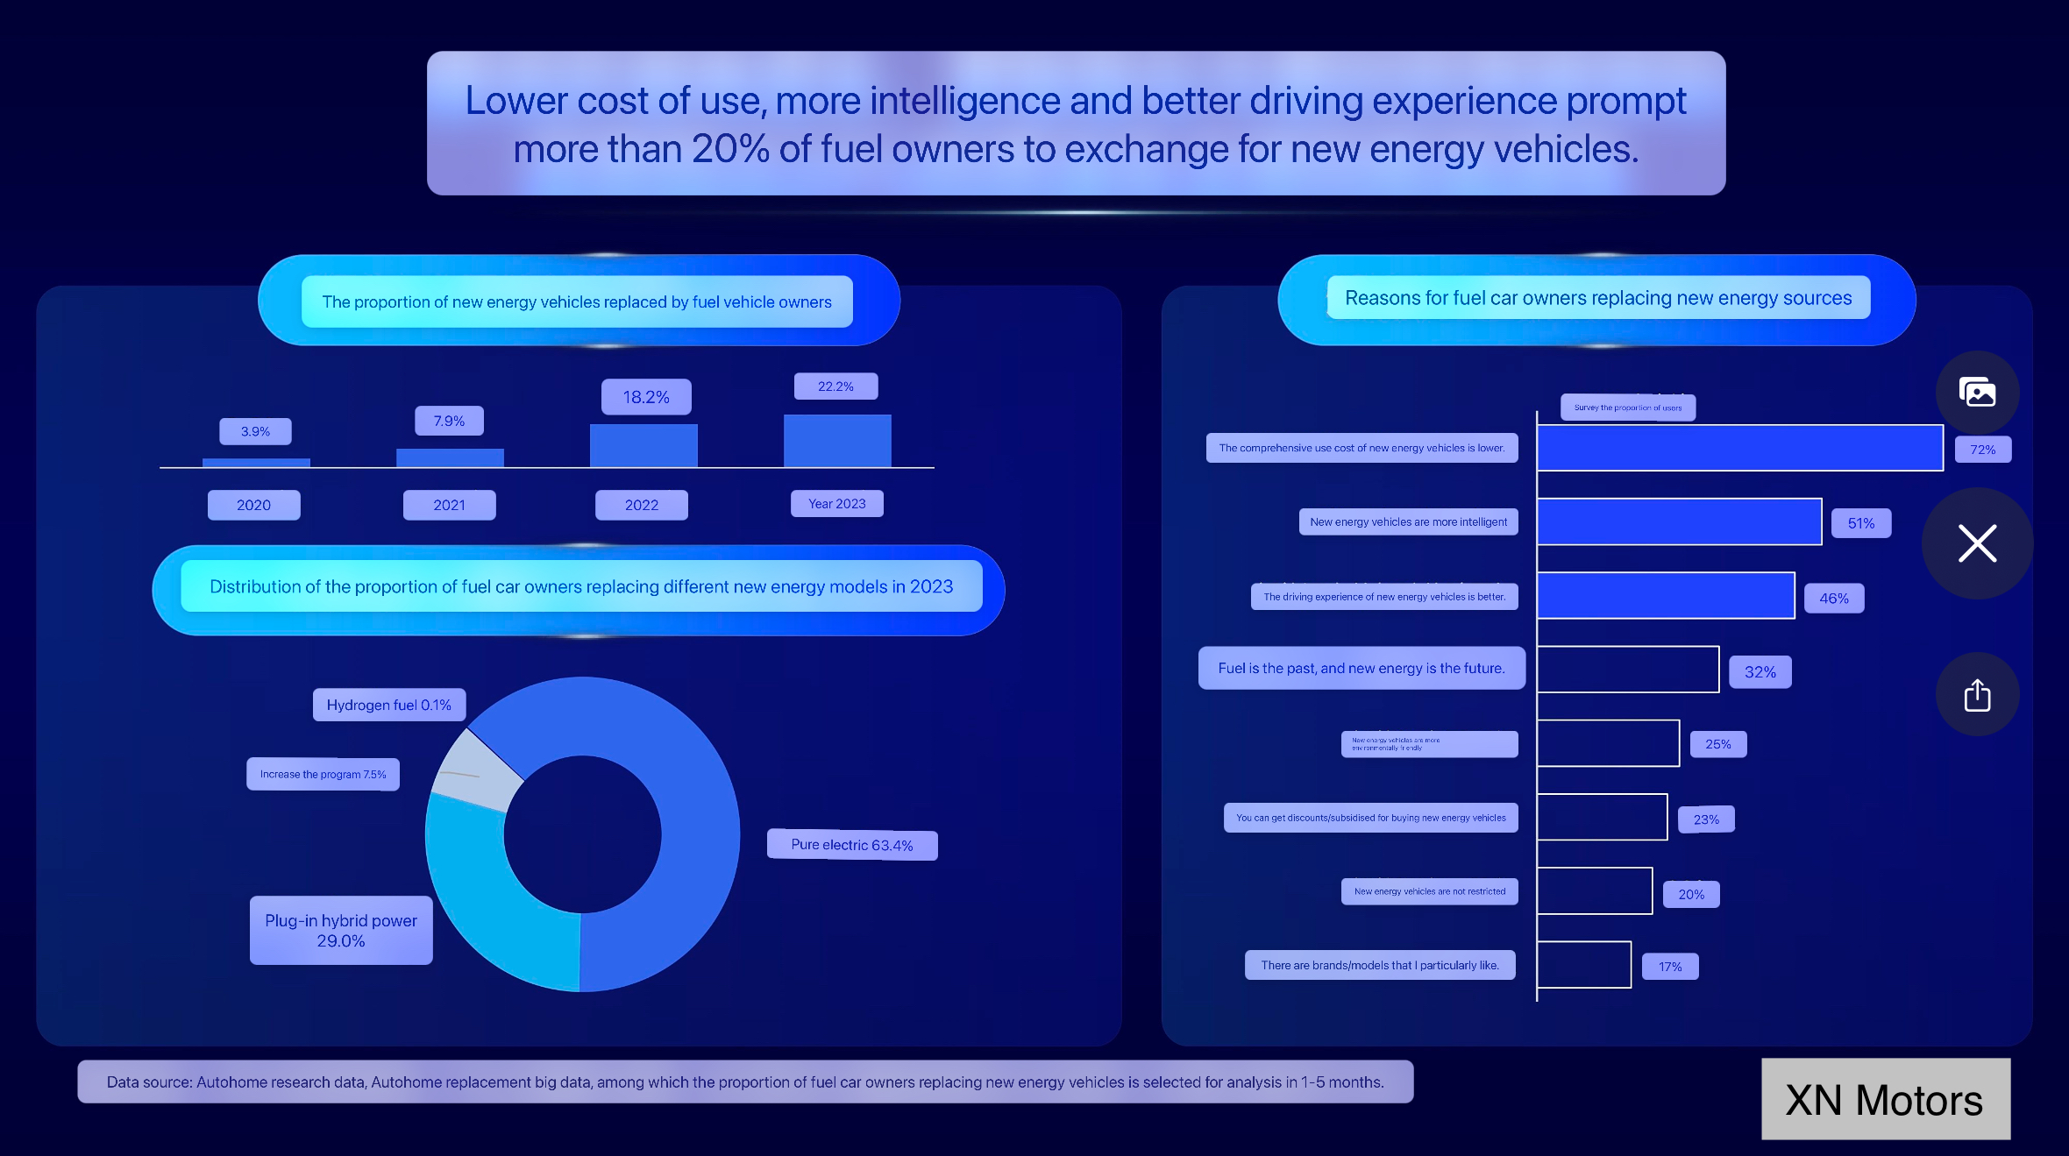Click the close/dismiss X icon
The height and width of the screenshot is (1156, 2069).
[1980, 543]
